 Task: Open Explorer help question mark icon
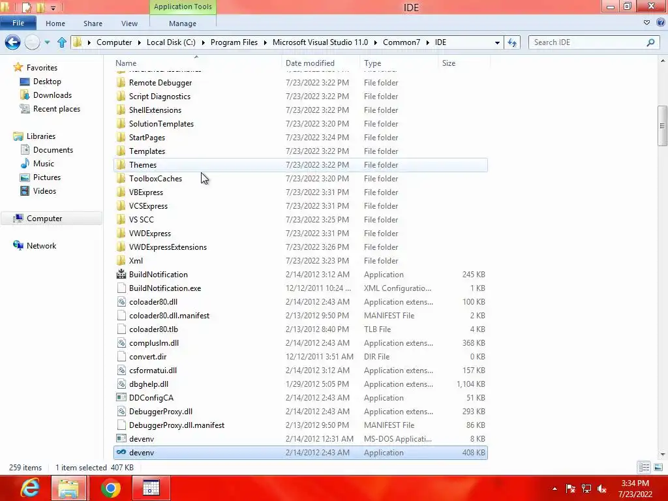(661, 23)
